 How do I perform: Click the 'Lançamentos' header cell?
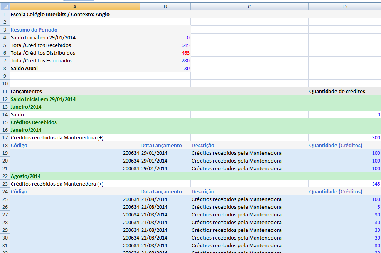tap(27, 91)
